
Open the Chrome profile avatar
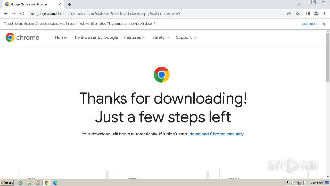click(x=316, y=13)
